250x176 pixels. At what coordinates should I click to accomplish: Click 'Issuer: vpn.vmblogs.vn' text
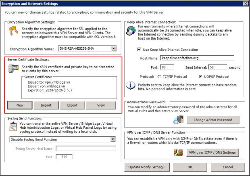click(46, 86)
